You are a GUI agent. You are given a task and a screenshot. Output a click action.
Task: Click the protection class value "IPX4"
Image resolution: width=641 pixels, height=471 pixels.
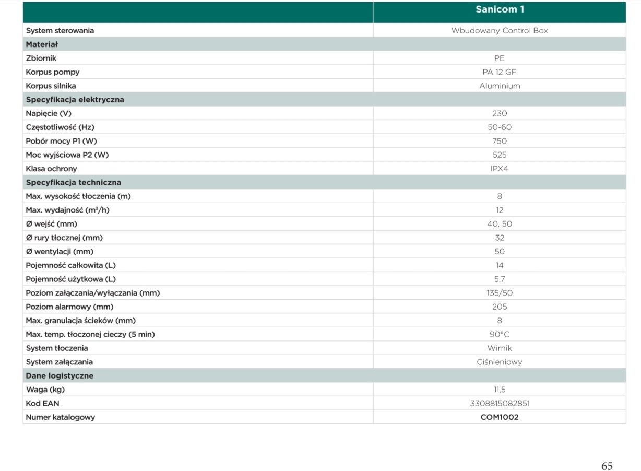[x=500, y=169]
